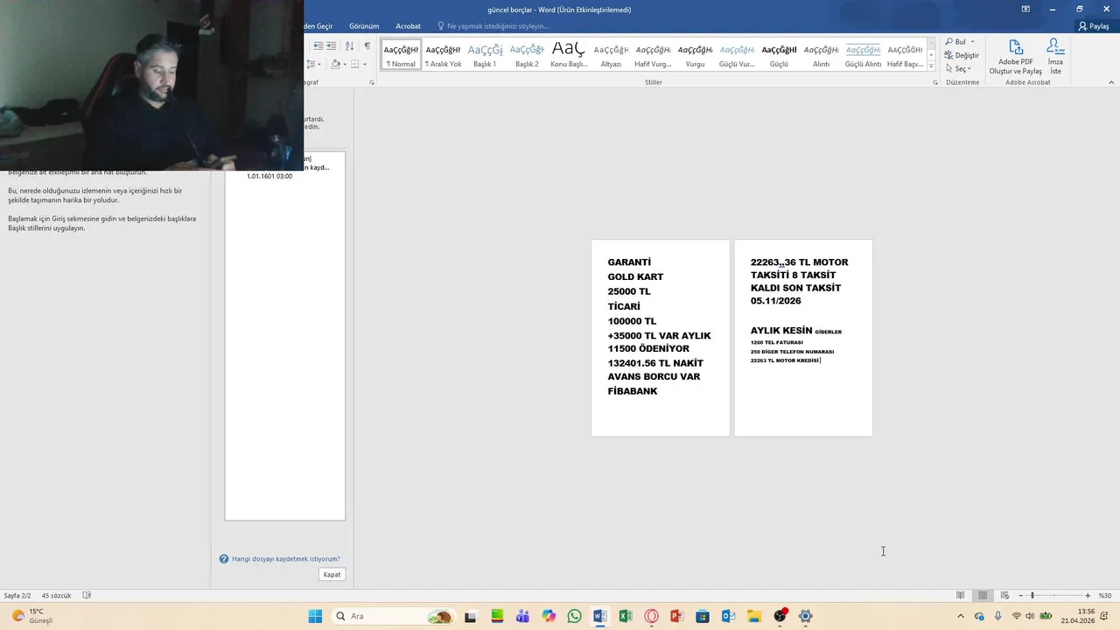Click Hangi dosyayı kaydetmek istiyorum link

point(285,558)
